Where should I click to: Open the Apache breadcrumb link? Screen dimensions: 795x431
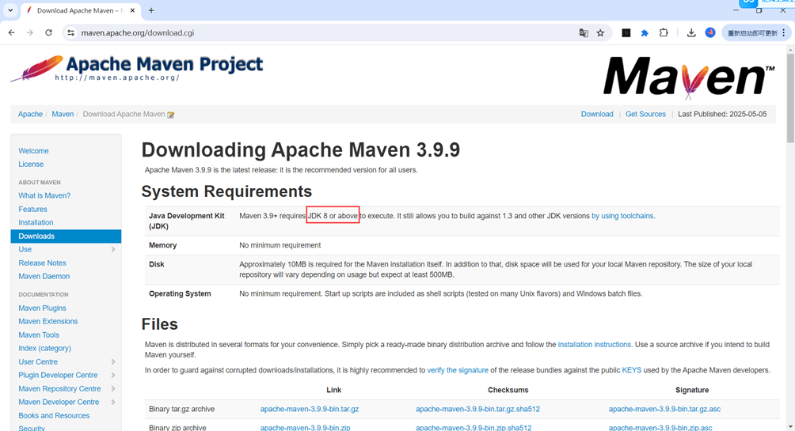pos(30,115)
